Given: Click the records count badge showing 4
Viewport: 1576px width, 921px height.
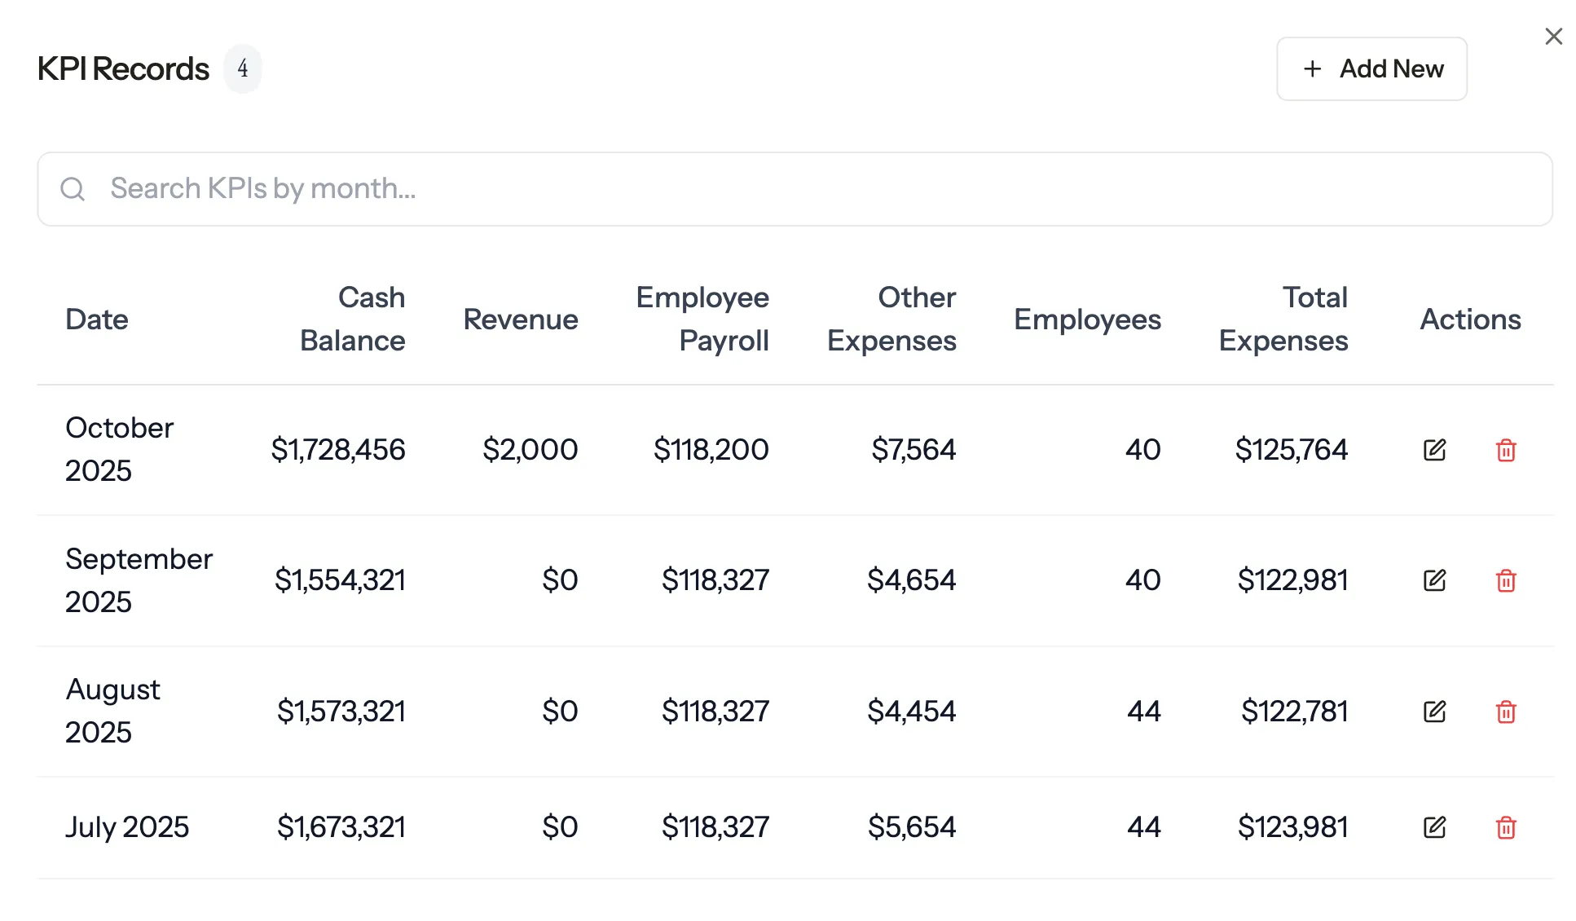Looking at the screenshot, I should 243,68.
